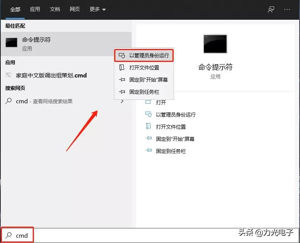This screenshot has width=300, height=243.
Task: Select the 命令提示符 best match result
Action: (66, 44)
